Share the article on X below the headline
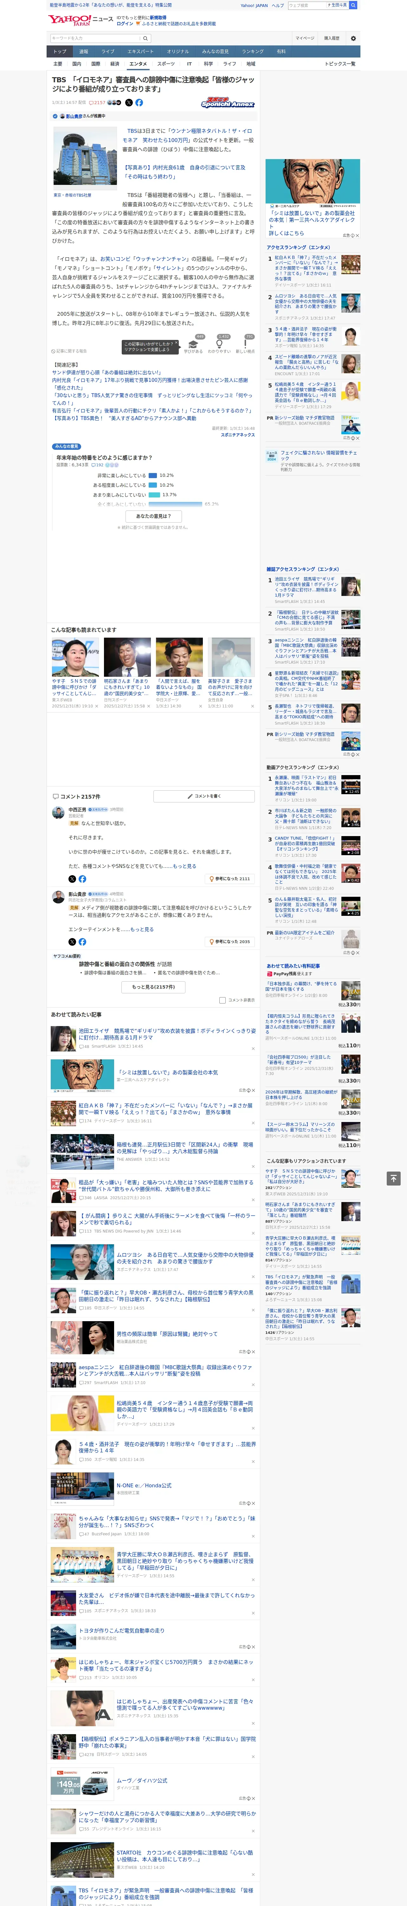 [128, 103]
